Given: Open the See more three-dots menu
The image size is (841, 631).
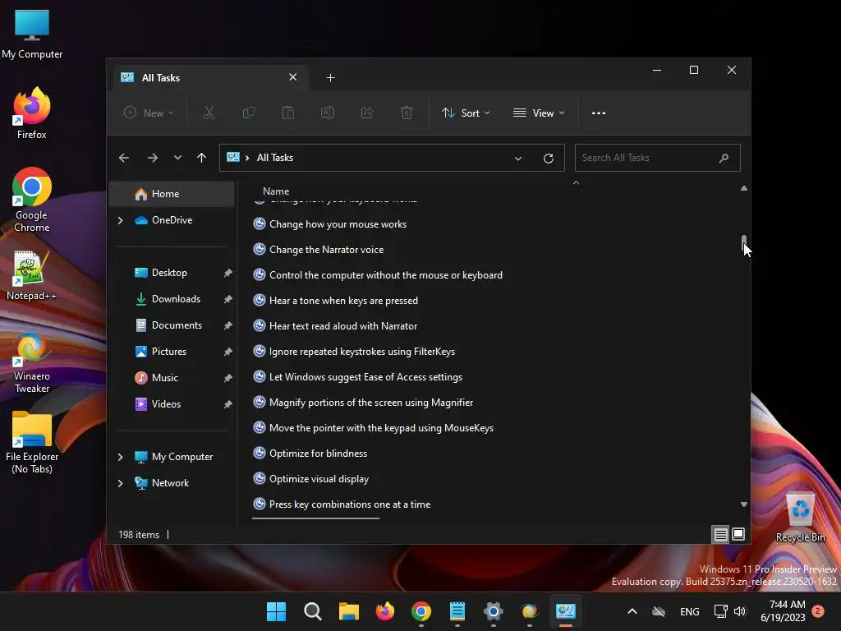Looking at the screenshot, I should tap(599, 113).
